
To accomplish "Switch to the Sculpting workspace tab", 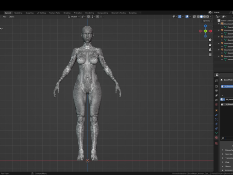I will click(x=30, y=13).
